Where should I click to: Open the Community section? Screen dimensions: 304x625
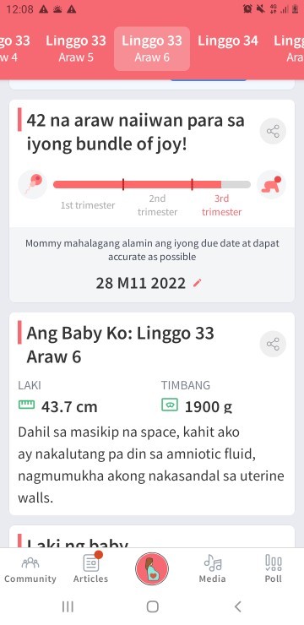pos(30,570)
